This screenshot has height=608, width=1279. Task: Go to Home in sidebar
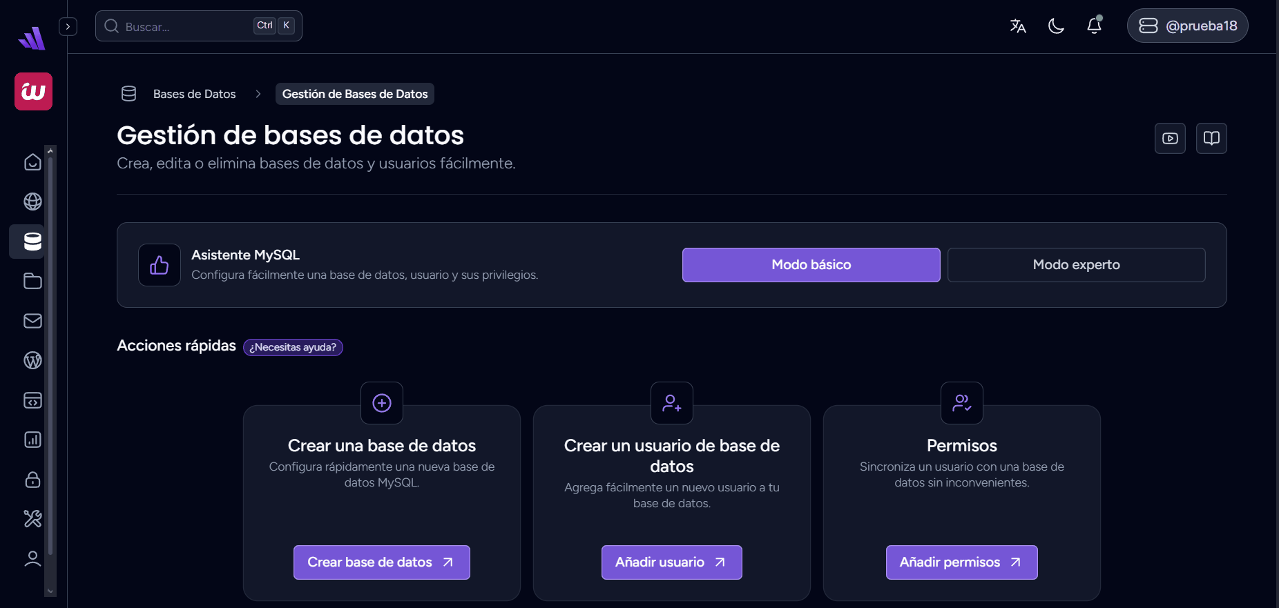point(32,162)
